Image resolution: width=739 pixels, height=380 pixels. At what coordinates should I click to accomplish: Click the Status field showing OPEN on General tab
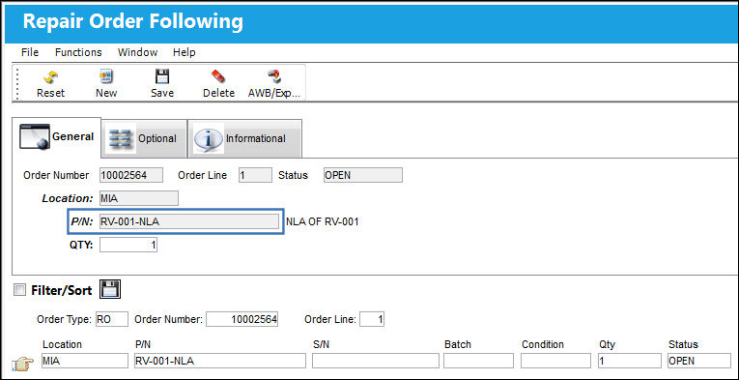coord(363,175)
